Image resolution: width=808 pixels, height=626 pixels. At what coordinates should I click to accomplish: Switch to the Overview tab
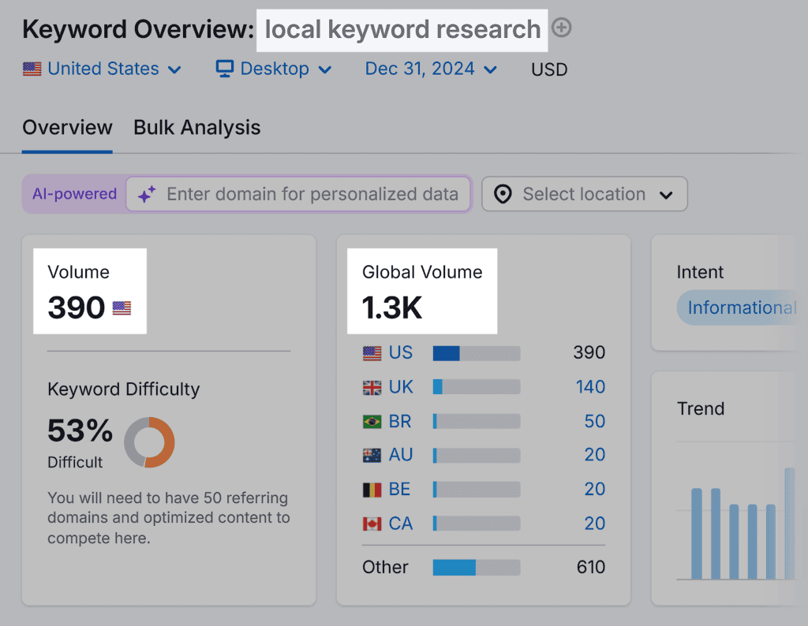click(x=67, y=128)
